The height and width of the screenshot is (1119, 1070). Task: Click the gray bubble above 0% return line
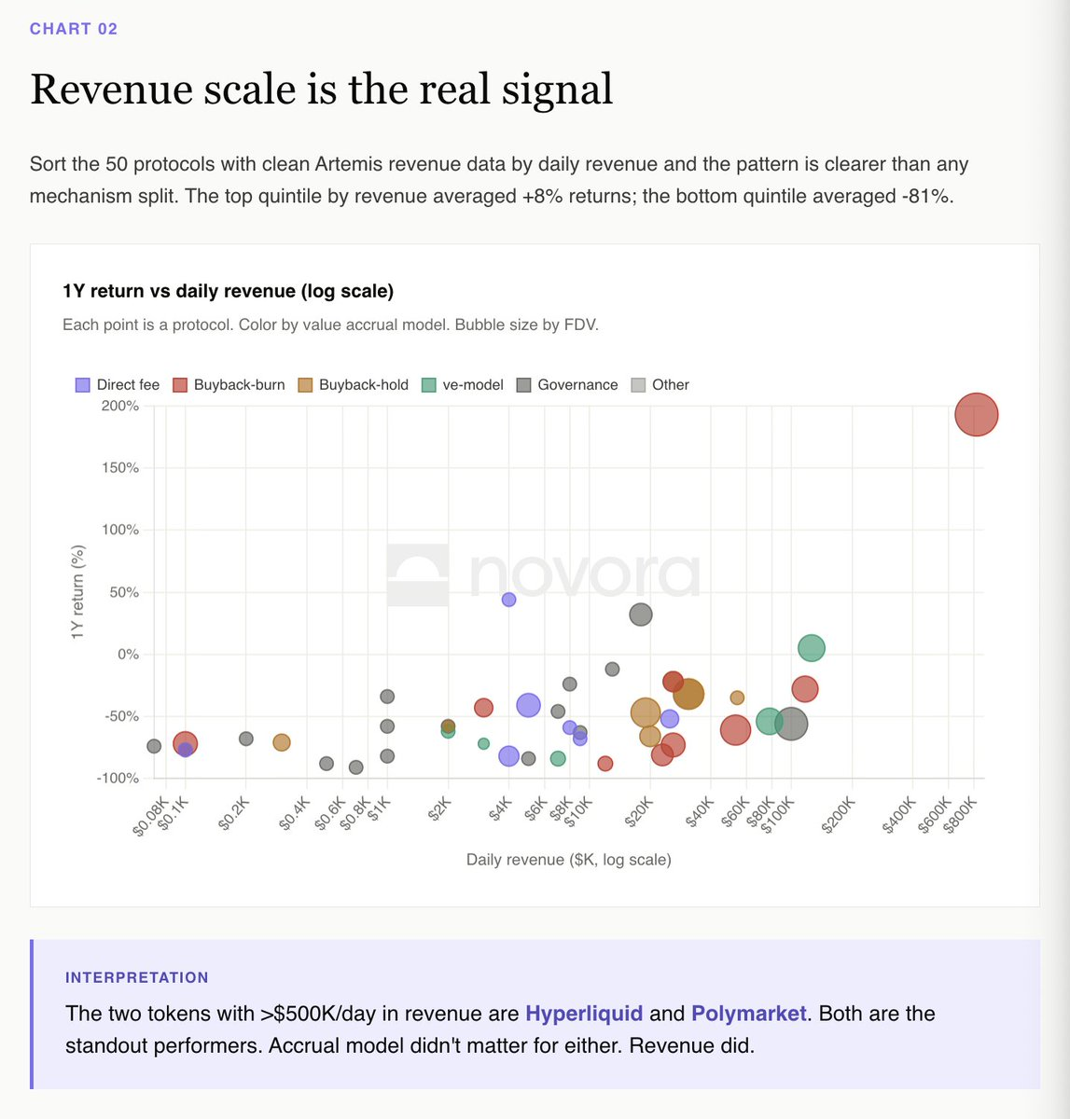pyautogui.click(x=641, y=615)
